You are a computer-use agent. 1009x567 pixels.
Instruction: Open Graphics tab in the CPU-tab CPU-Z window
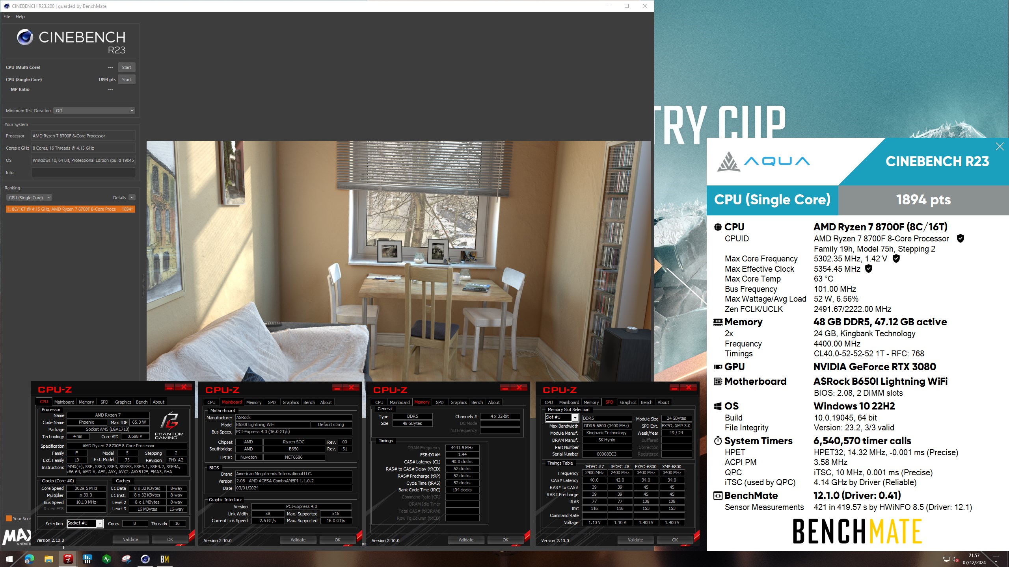tap(123, 402)
